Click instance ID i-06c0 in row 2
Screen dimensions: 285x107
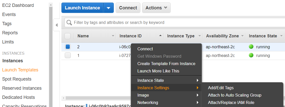tap(125, 47)
